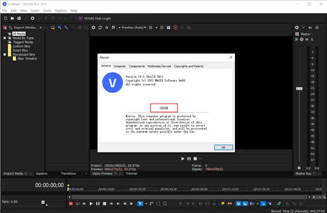The height and width of the screenshot is (213, 327).
Task: Toggle Enable Snapping magnet icon
Action: pos(238,204)
